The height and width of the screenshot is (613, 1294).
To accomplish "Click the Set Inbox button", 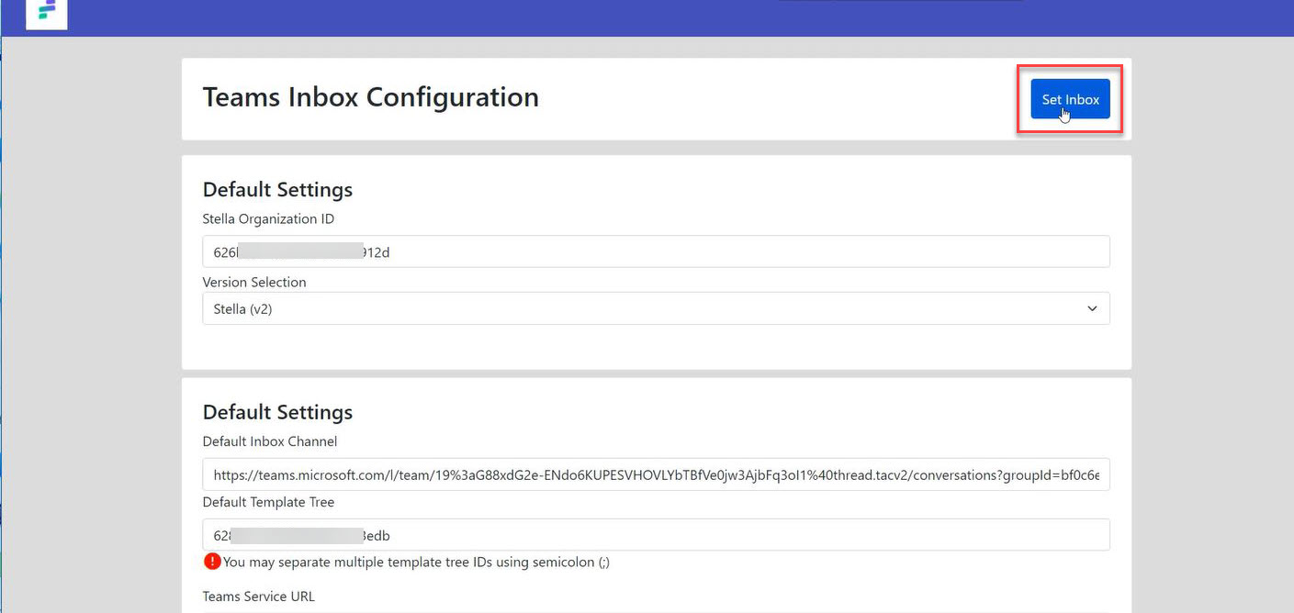I will (1070, 99).
